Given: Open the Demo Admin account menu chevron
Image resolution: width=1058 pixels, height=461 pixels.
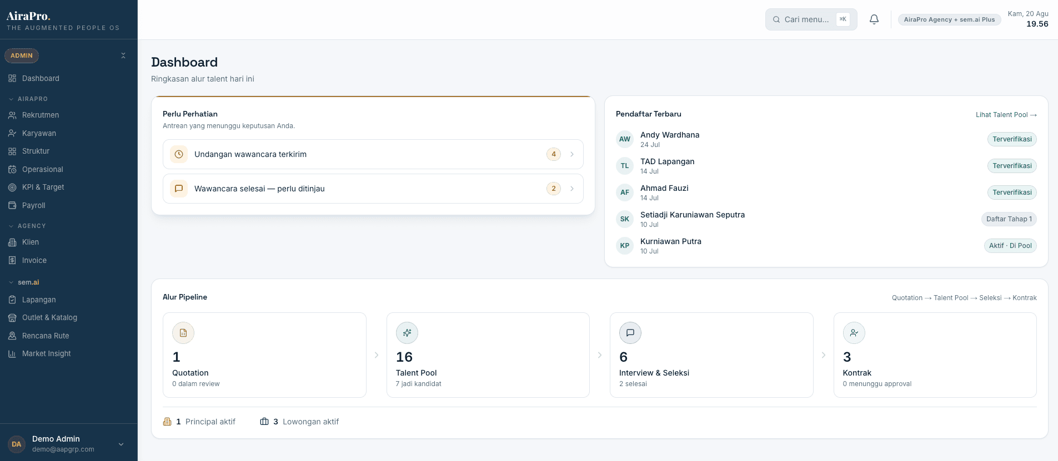Looking at the screenshot, I should click(x=121, y=444).
